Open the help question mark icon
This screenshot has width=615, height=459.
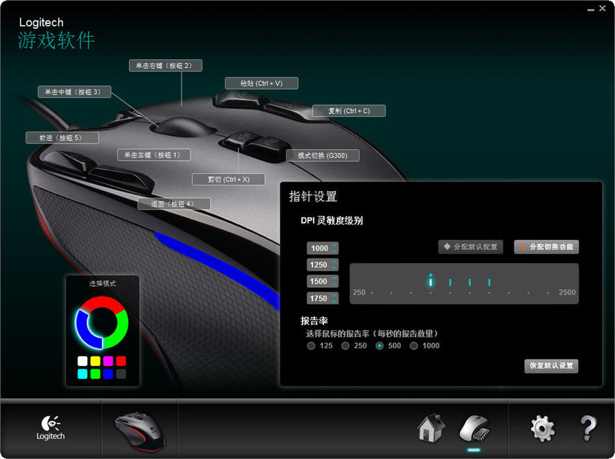[589, 428]
